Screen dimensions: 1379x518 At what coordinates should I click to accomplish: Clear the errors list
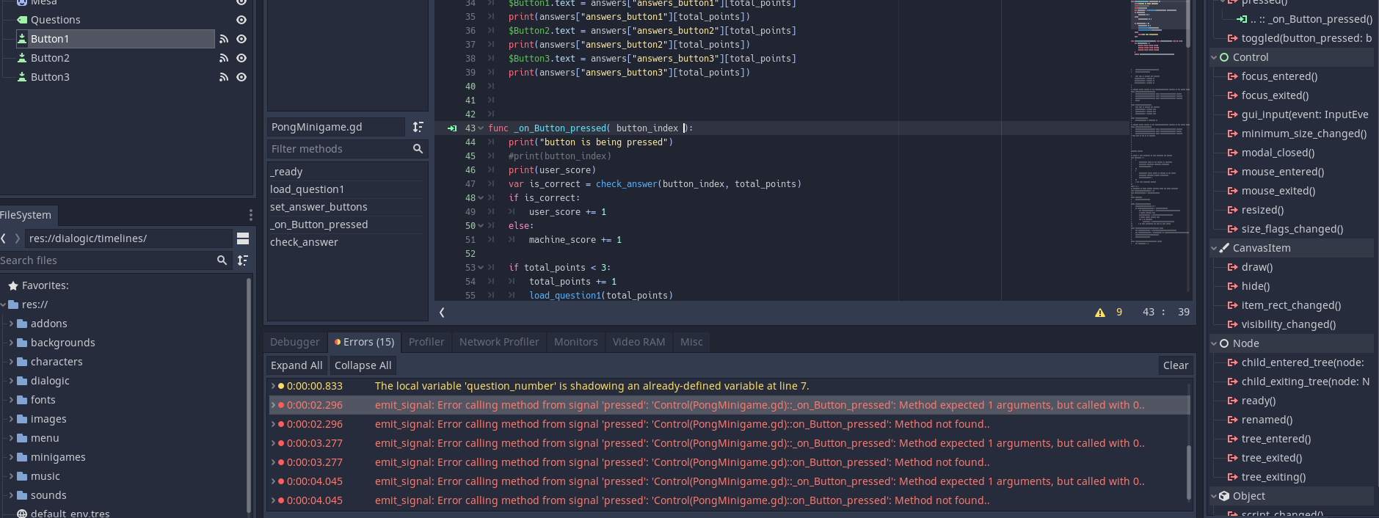[x=1176, y=365]
